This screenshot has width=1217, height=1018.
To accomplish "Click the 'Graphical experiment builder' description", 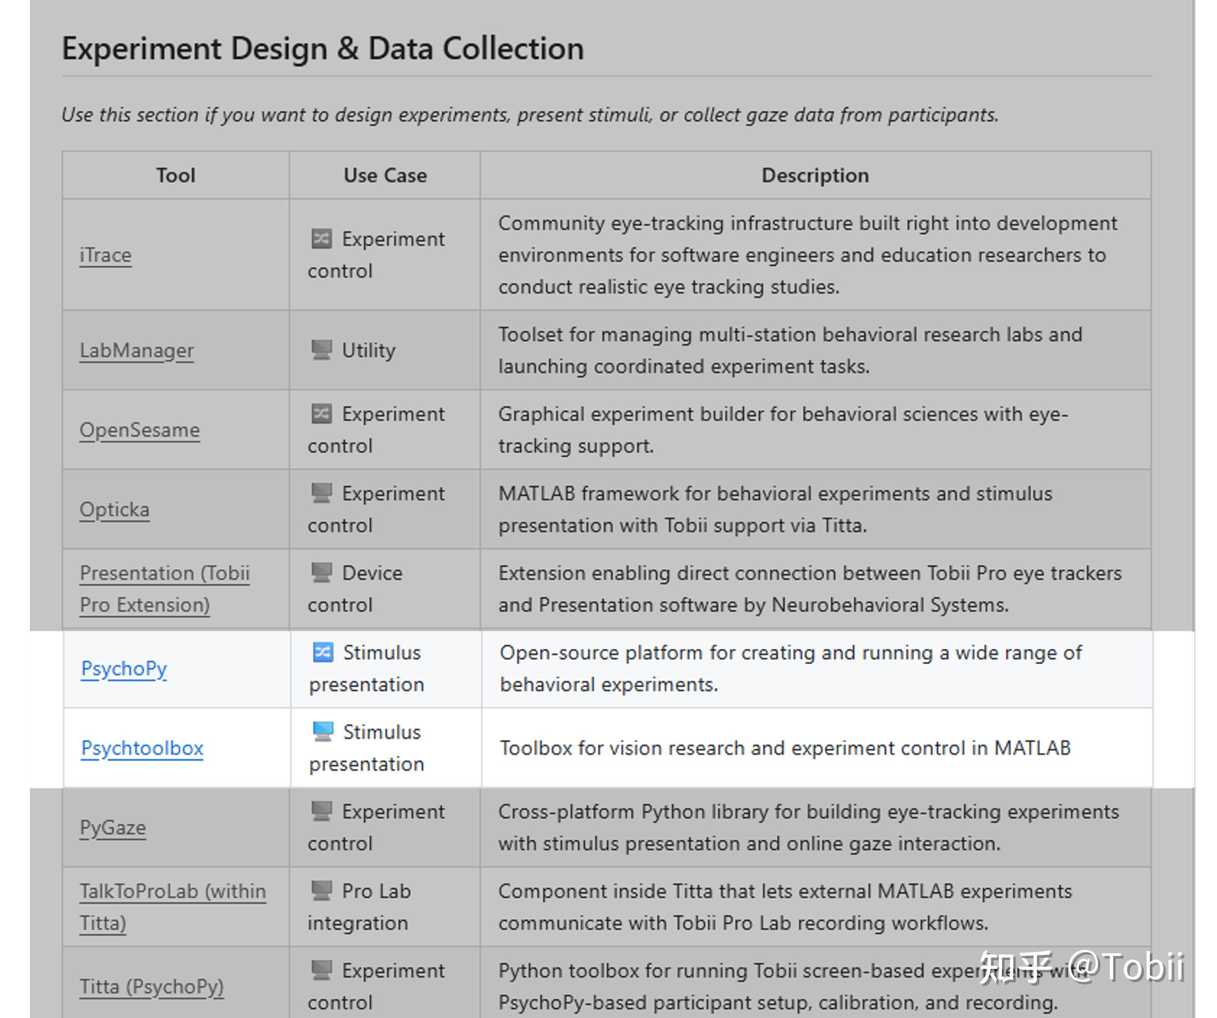I will (x=784, y=430).
